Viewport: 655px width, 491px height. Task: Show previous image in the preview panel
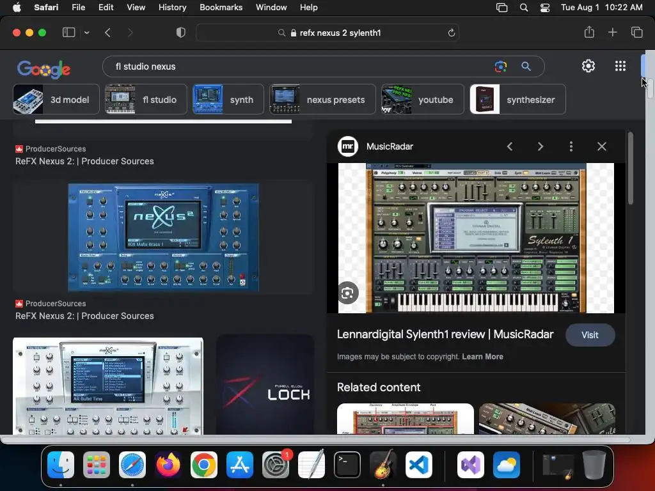coord(510,146)
